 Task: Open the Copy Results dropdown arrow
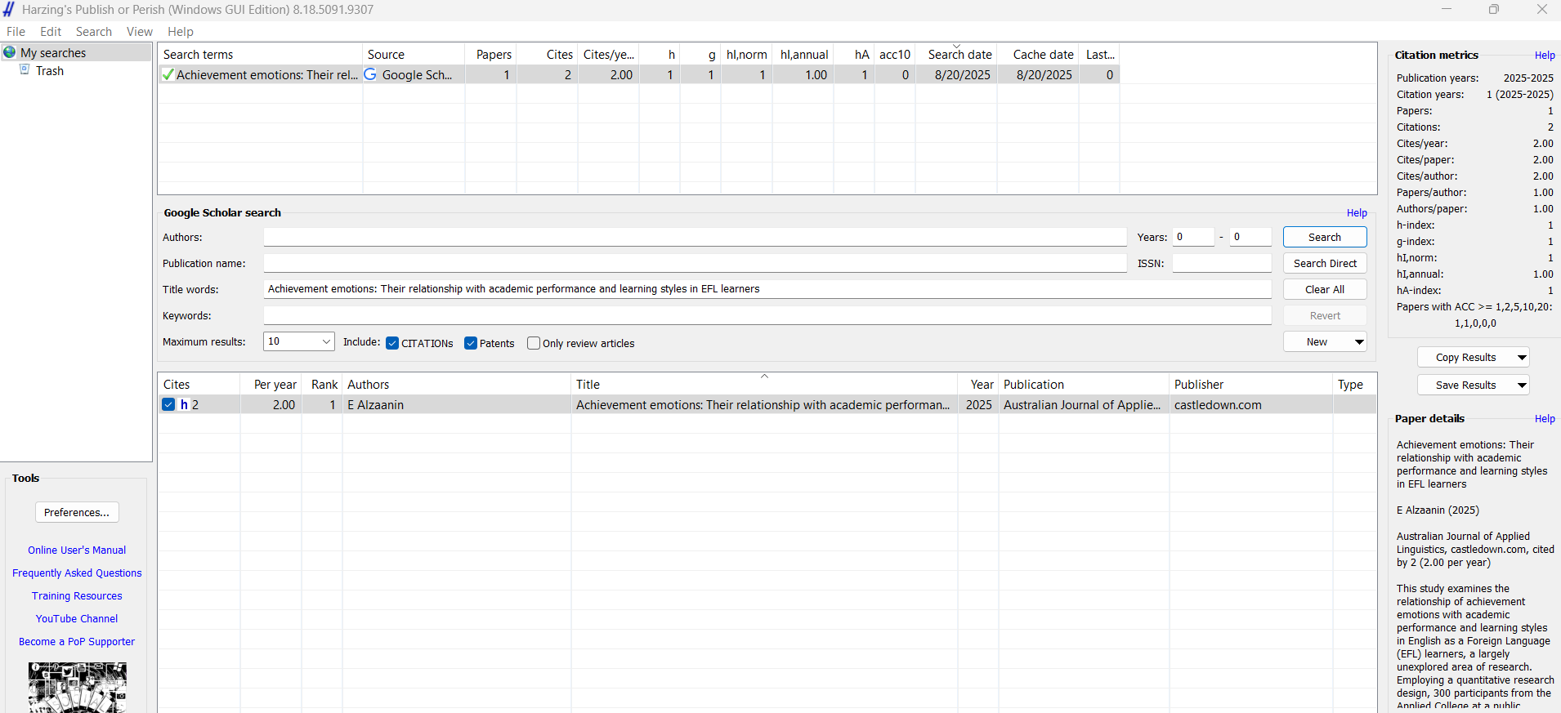(1522, 358)
